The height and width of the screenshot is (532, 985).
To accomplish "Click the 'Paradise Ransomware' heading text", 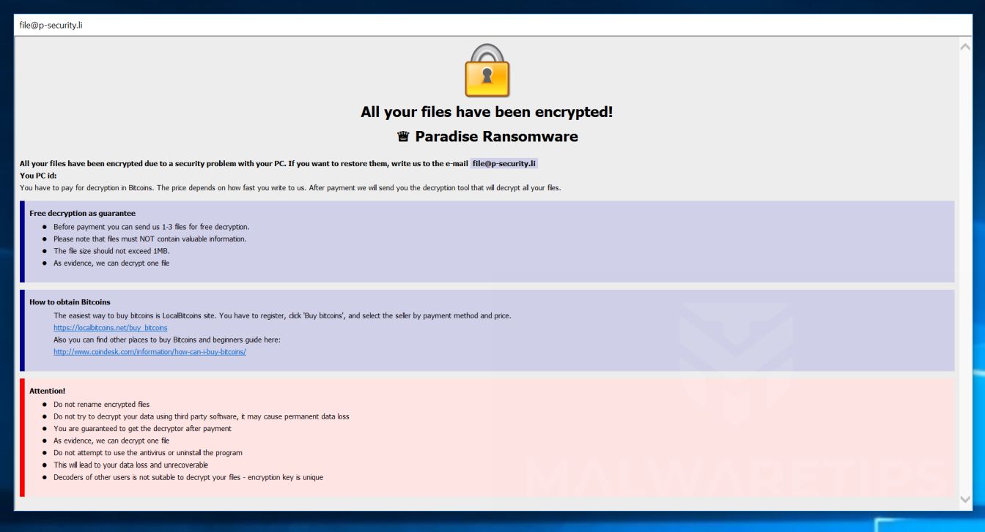I will pos(496,137).
